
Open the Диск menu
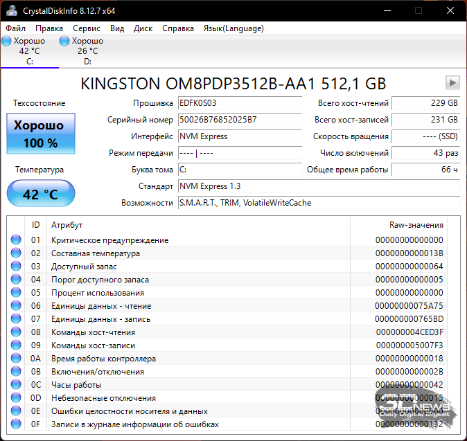click(143, 28)
